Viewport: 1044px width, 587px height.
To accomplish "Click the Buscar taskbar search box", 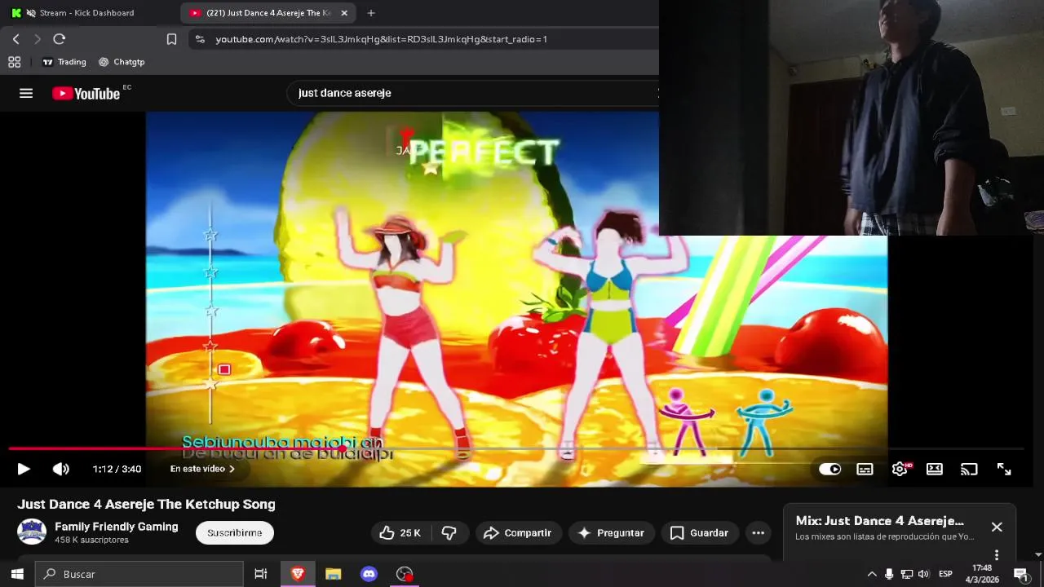I will [x=139, y=574].
